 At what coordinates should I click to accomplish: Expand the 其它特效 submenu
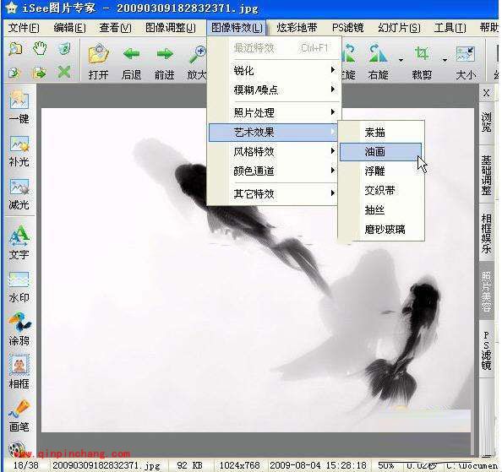pos(273,193)
